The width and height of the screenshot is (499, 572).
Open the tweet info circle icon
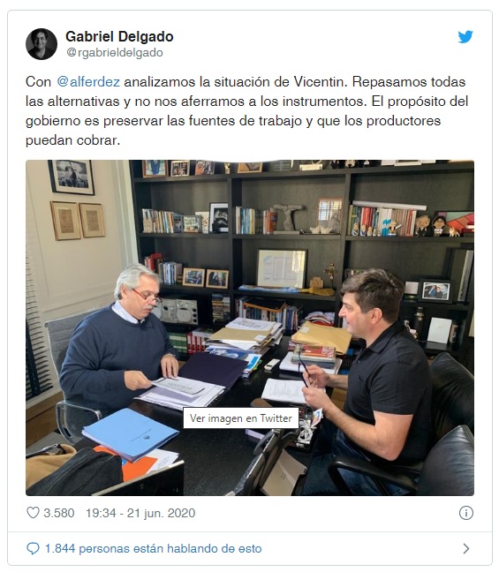tap(465, 513)
